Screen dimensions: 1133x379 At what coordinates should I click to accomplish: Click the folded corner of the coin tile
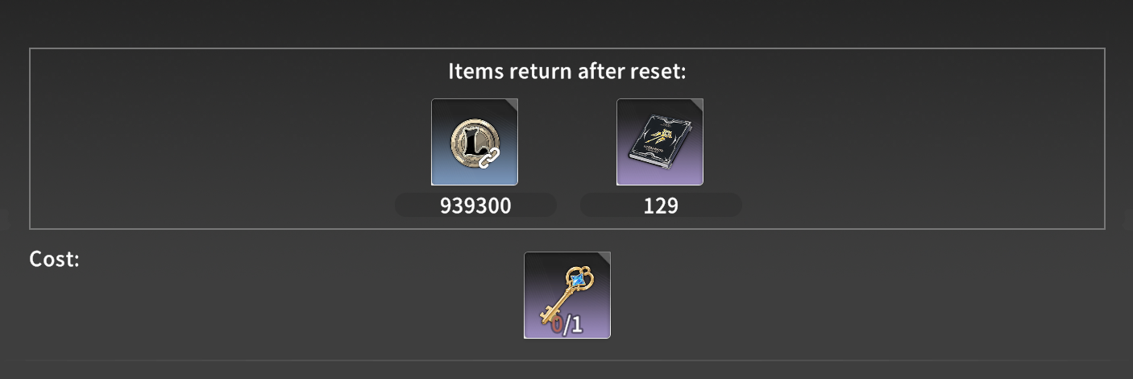512,105
